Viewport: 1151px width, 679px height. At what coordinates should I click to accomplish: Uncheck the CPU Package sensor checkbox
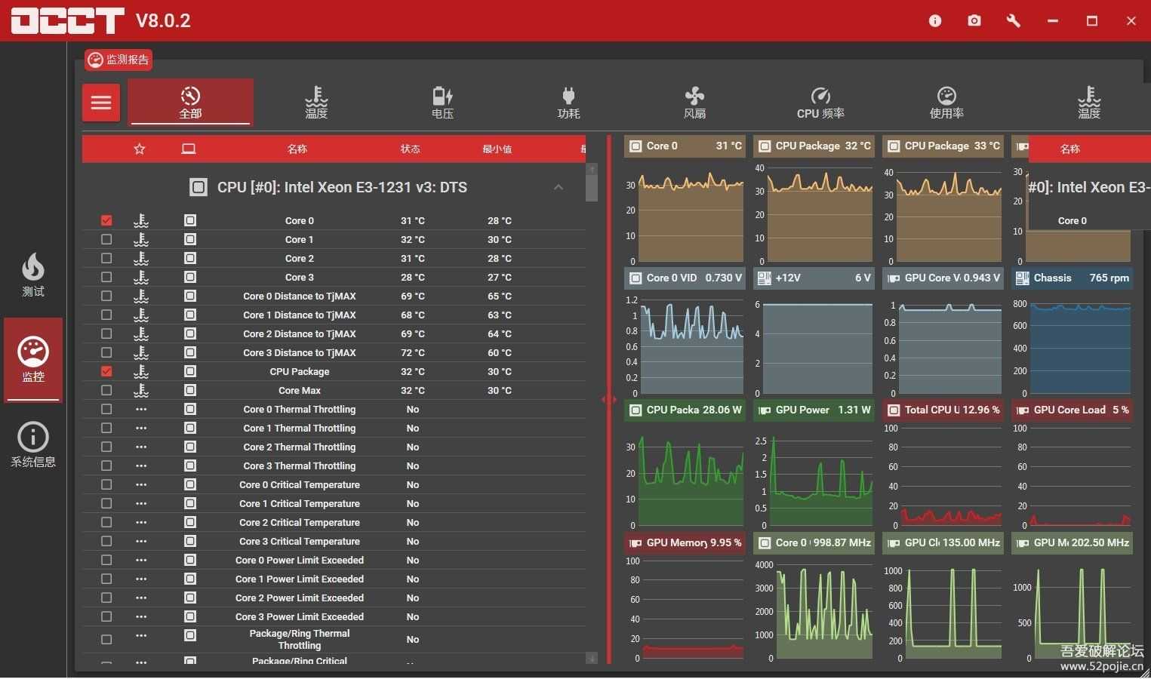pyautogui.click(x=106, y=371)
